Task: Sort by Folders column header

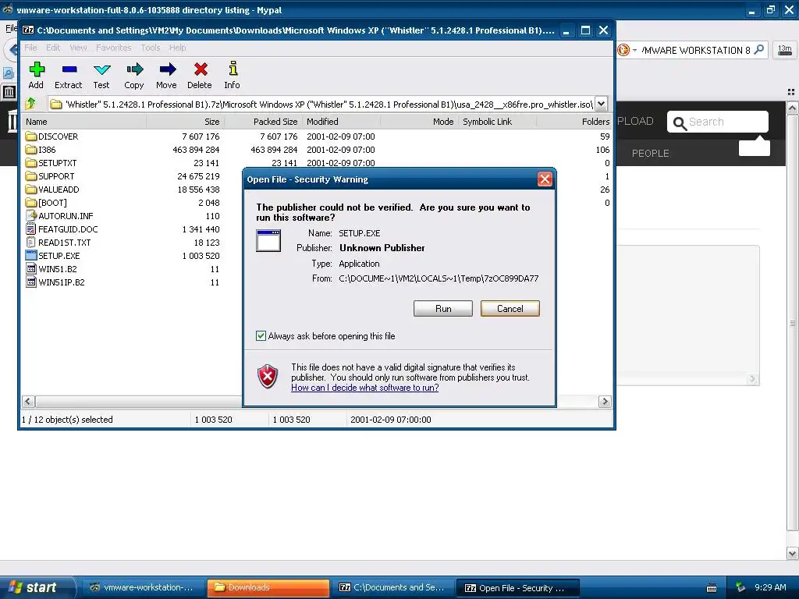Action: (575, 122)
